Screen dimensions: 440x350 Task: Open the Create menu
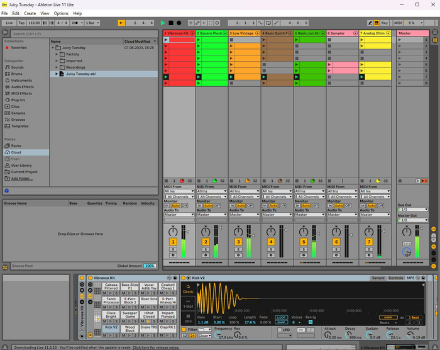(x=30, y=13)
